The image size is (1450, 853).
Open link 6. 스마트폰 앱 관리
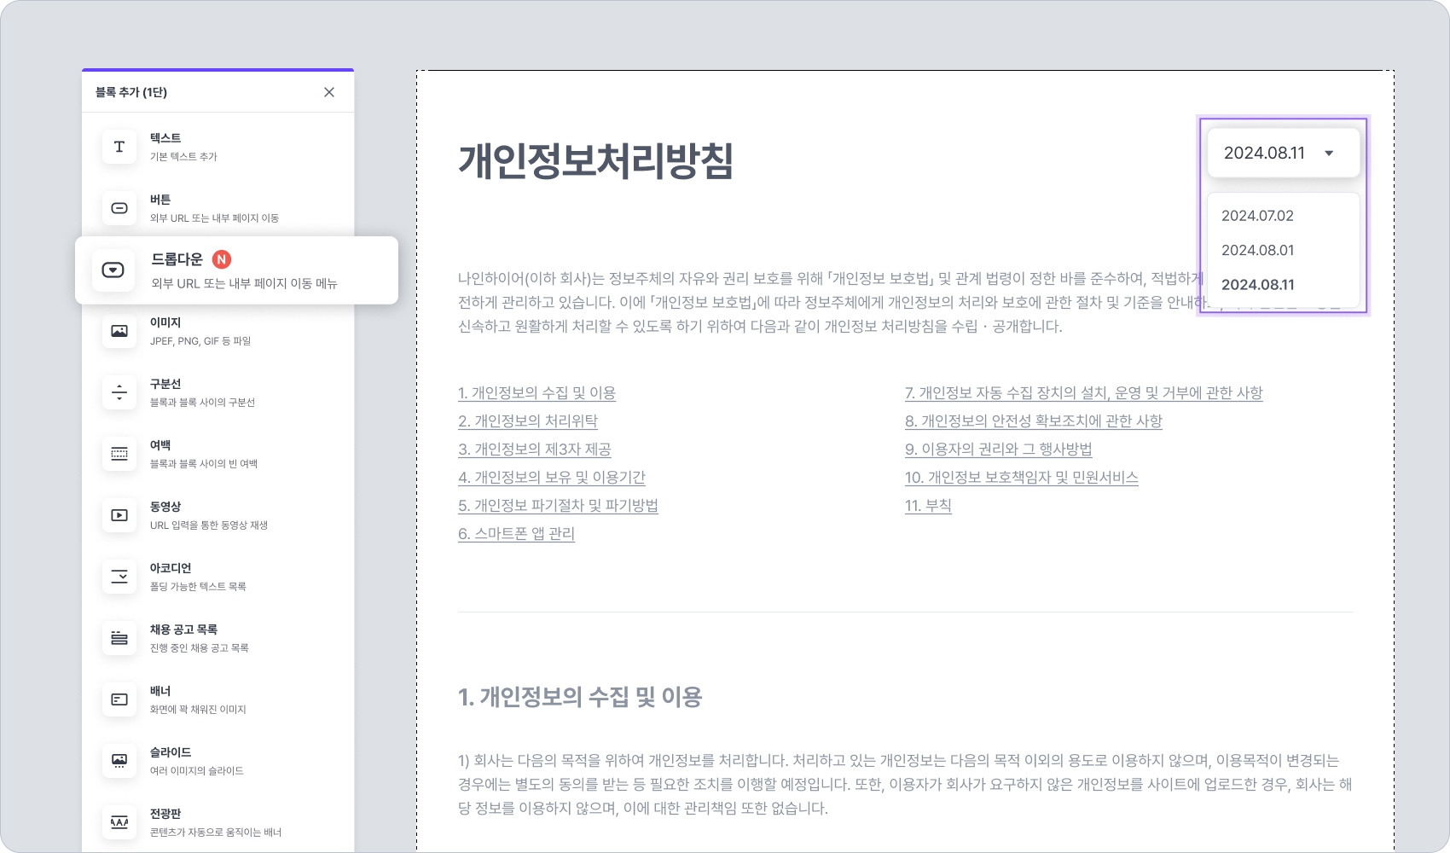pyautogui.click(x=516, y=534)
